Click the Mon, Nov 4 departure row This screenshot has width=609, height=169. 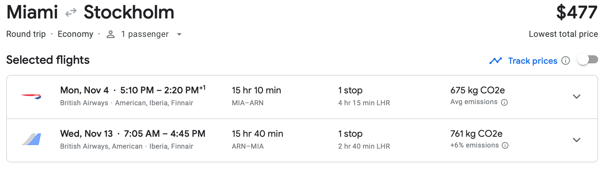coord(302,97)
